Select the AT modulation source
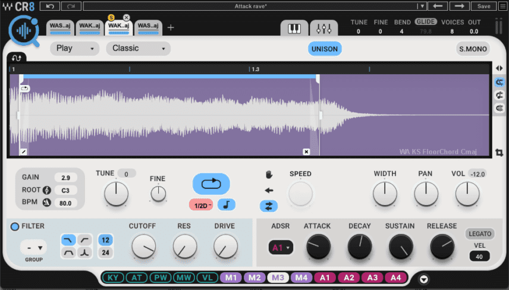This screenshot has height=290, width=509. pyautogui.click(x=137, y=278)
